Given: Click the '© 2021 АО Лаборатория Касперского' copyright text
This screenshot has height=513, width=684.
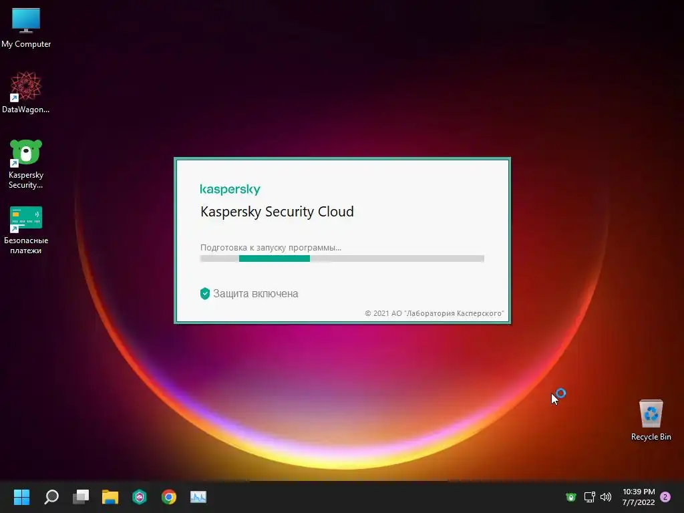Looking at the screenshot, I should [x=434, y=313].
